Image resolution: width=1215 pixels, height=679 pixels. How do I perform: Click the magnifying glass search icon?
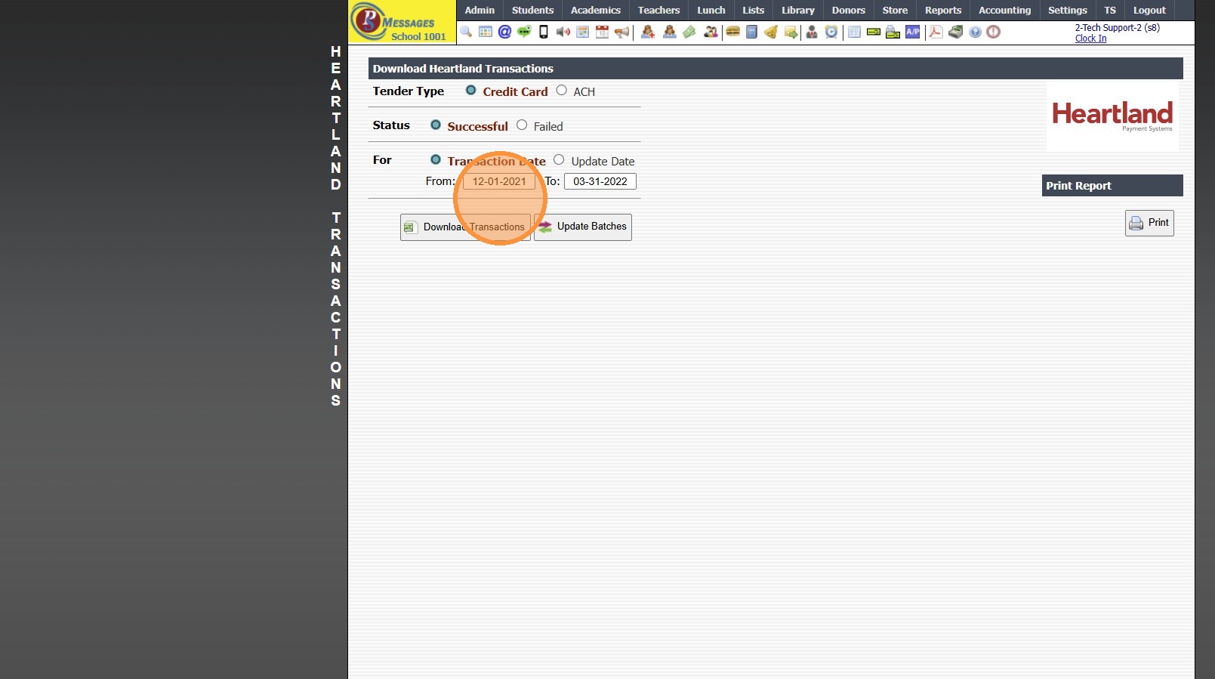tap(466, 32)
